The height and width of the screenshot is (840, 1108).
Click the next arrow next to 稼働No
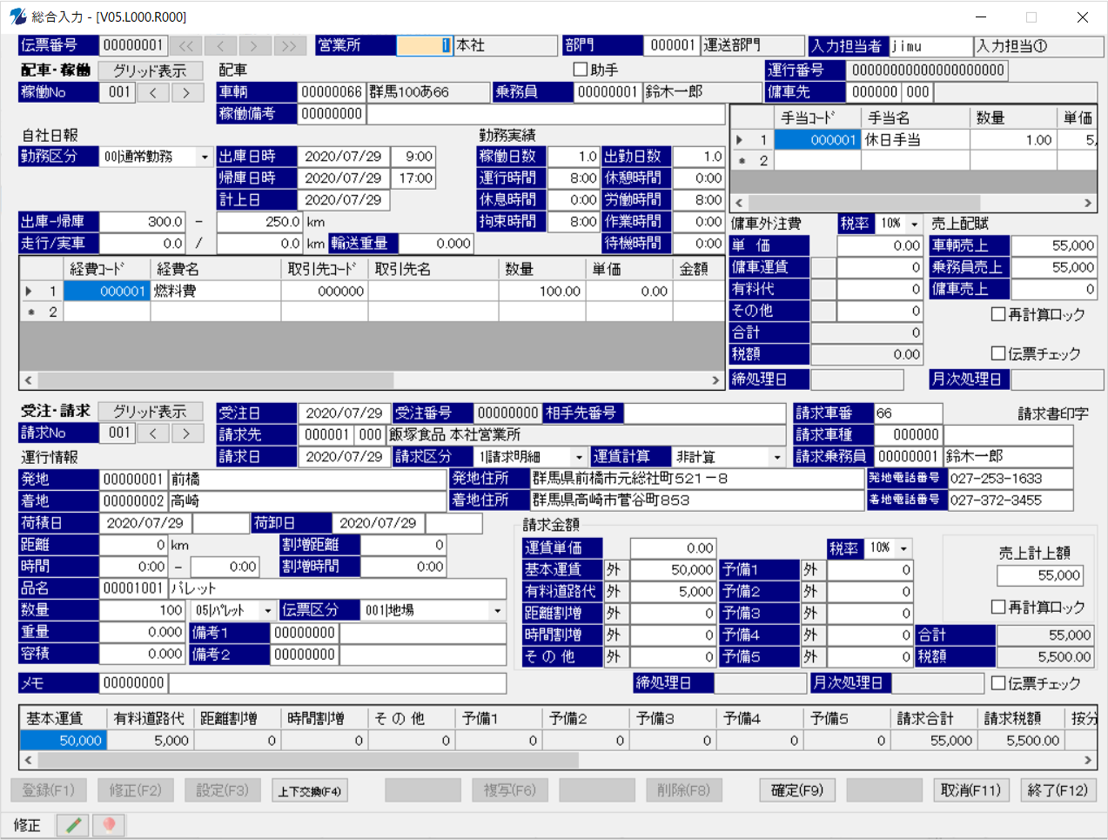(x=187, y=92)
